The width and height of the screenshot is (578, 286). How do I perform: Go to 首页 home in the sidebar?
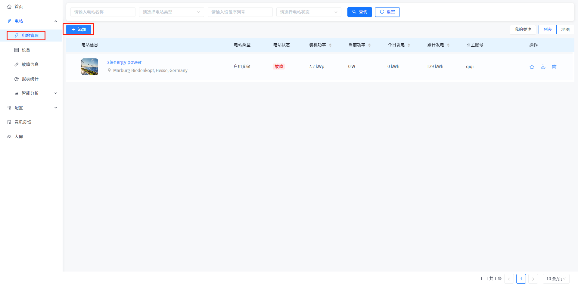[19, 7]
